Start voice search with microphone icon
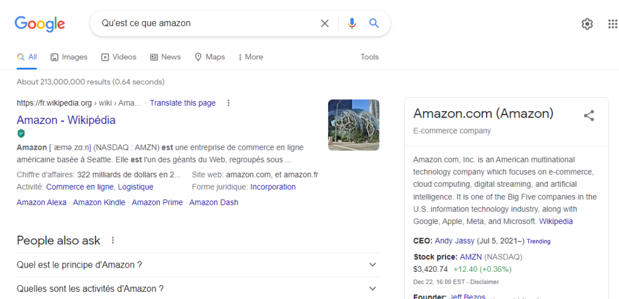619x299 pixels. 352,24
